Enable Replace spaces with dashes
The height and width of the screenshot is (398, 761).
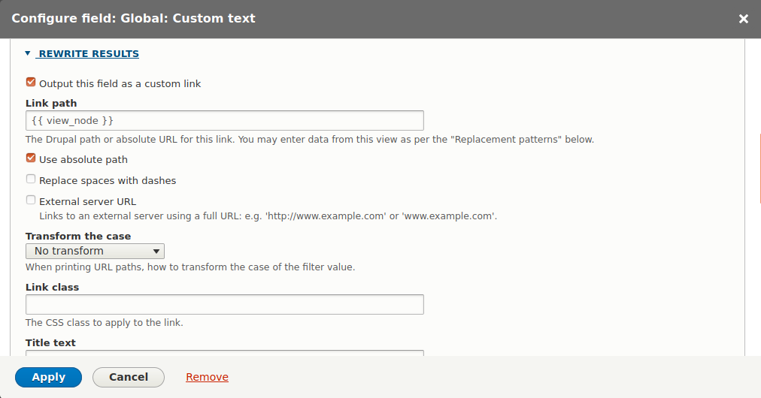point(31,179)
